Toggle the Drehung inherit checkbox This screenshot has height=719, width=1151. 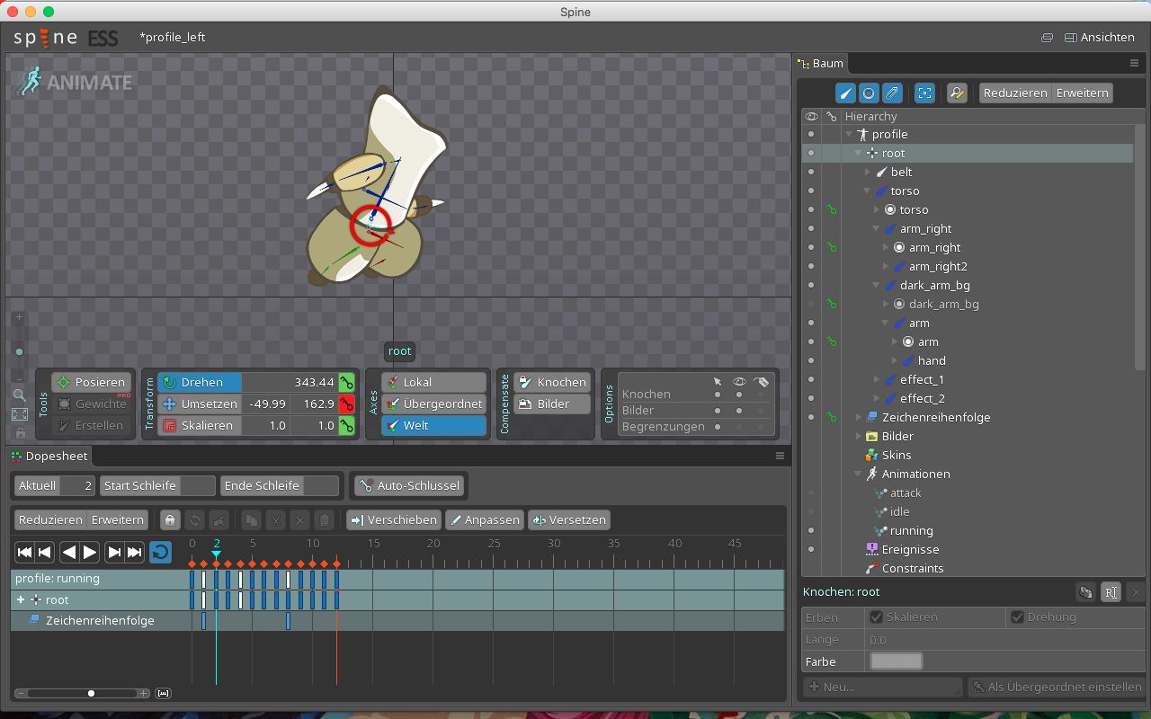tap(1017, 617)
